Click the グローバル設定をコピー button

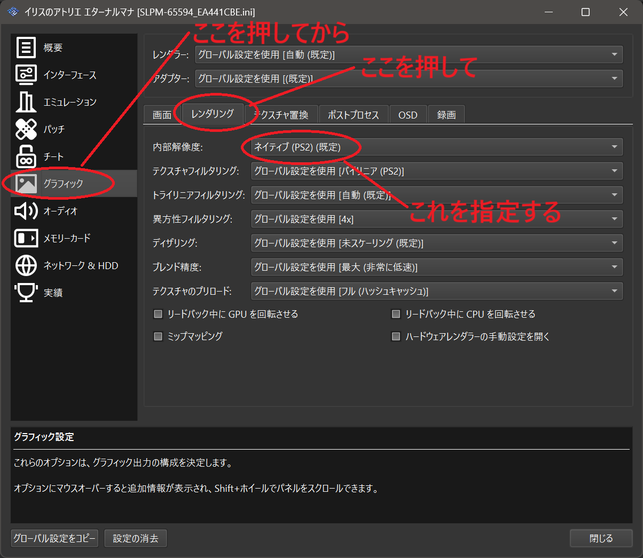(54, 538)
